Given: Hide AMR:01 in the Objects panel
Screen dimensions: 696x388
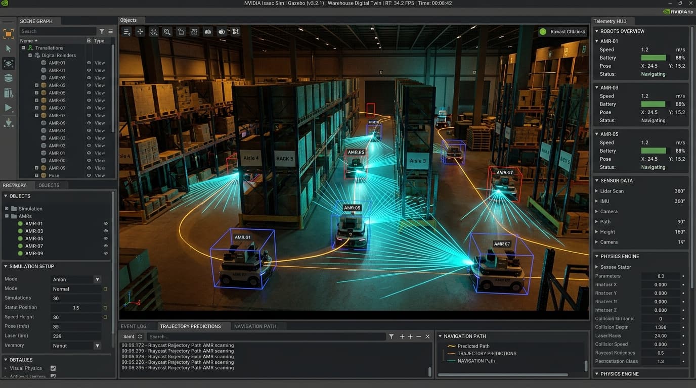Looking at the screenshot, I should pos(106,223).
